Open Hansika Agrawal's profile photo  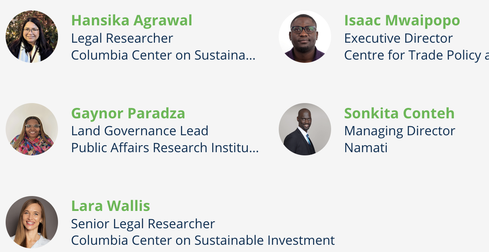pyautogui.click(x=32, y=37)
